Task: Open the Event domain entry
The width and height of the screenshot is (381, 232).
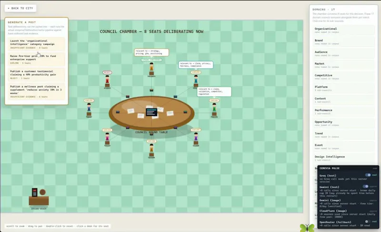Action: [x=343, y=146]
